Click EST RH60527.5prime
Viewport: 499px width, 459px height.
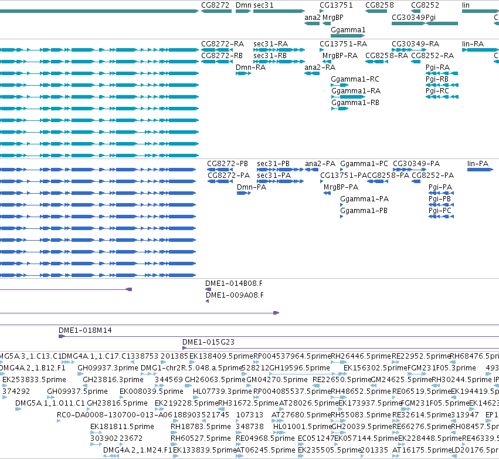(x=201, y=438)
